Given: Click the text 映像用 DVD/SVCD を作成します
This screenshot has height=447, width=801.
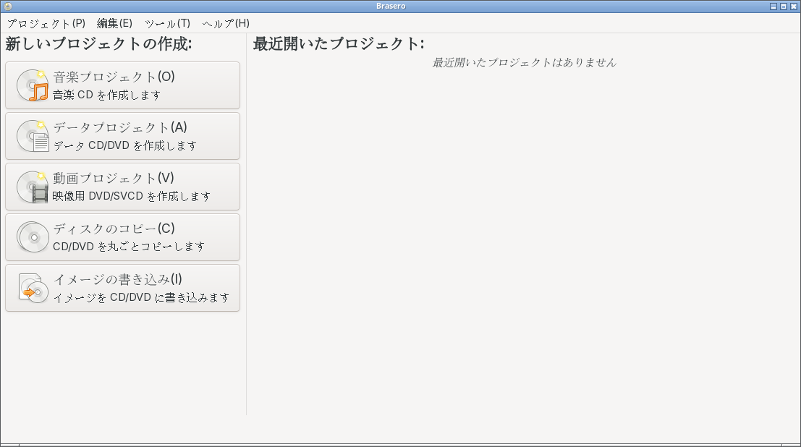Looking at the screenshot, I should 132,196.
